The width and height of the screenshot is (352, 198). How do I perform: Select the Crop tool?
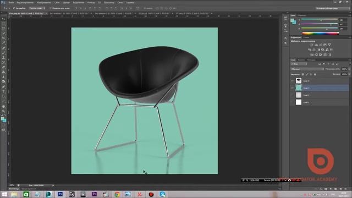4,38
